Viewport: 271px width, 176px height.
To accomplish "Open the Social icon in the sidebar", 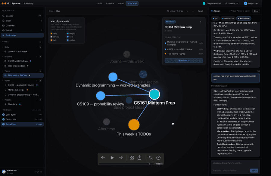I will point(3,30).
